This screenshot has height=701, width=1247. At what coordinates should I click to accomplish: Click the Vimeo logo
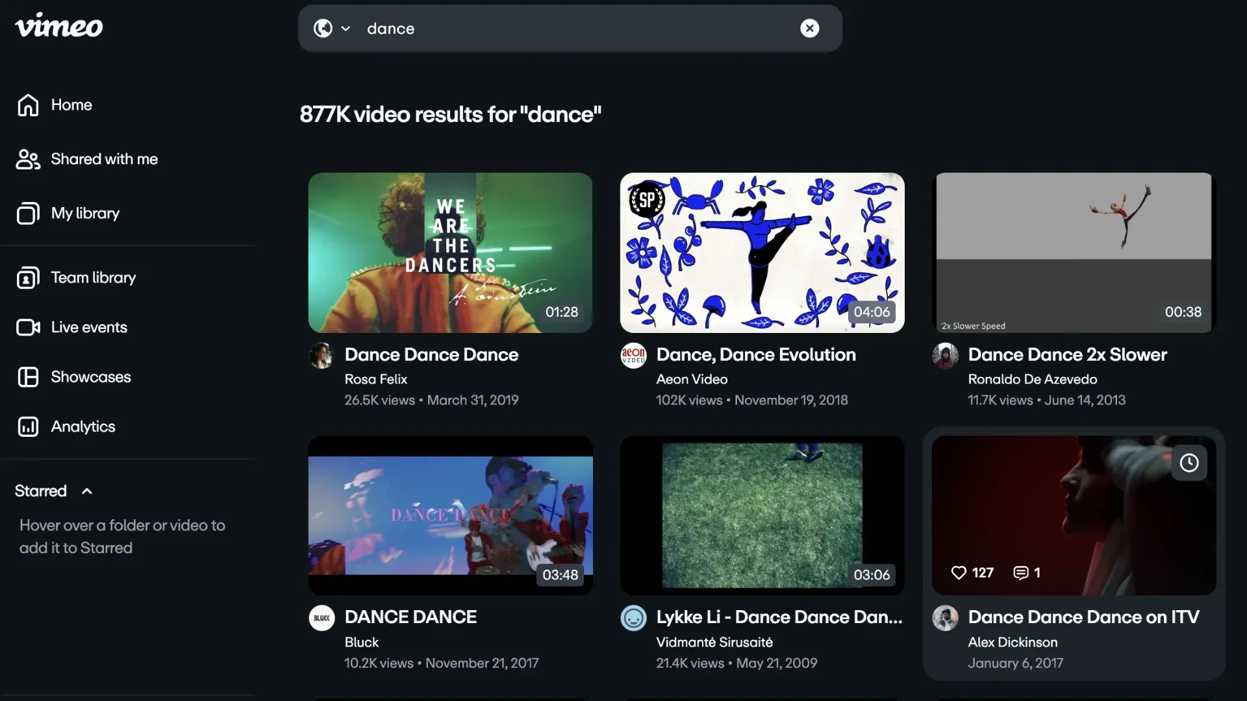(x=58, y=26)
